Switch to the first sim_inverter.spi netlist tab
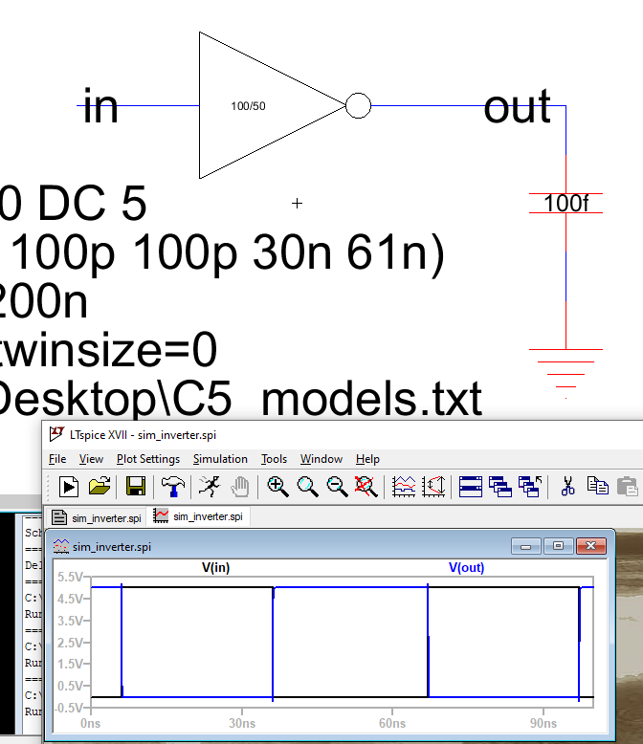 click(x=98, y=517)
